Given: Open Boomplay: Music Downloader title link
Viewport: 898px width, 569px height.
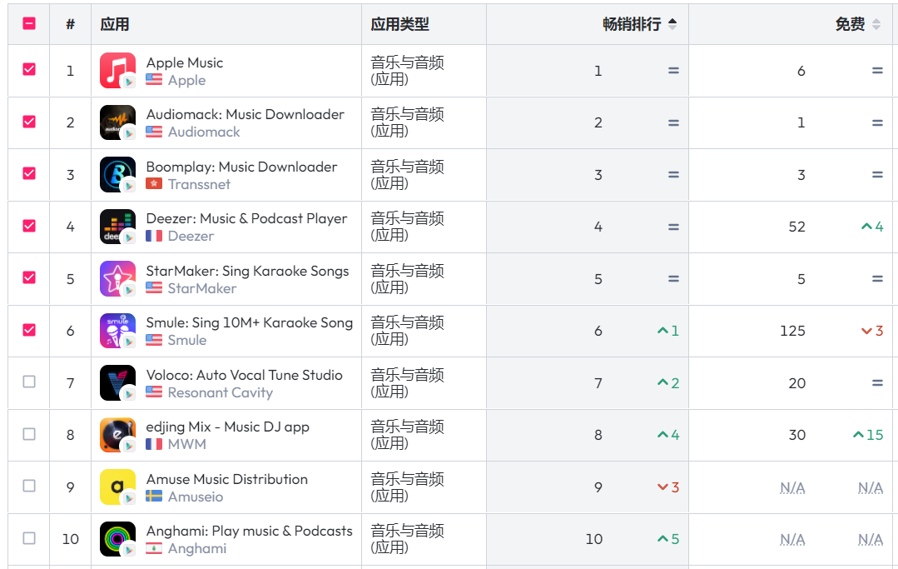Looking at the screenshot, I should click(x=241, y=167).
